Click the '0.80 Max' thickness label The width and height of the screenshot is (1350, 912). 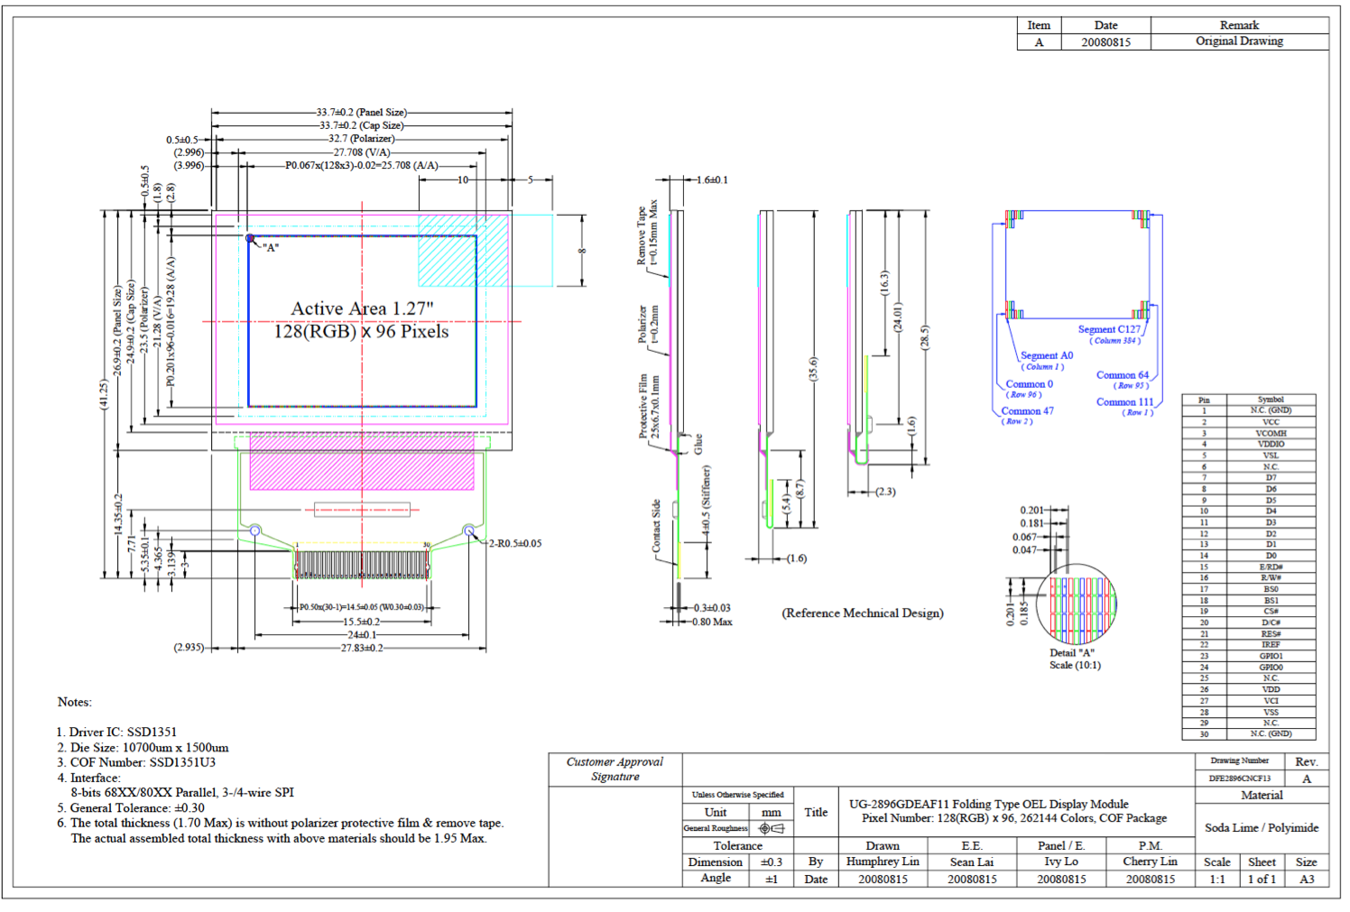[x=712, y=622]
